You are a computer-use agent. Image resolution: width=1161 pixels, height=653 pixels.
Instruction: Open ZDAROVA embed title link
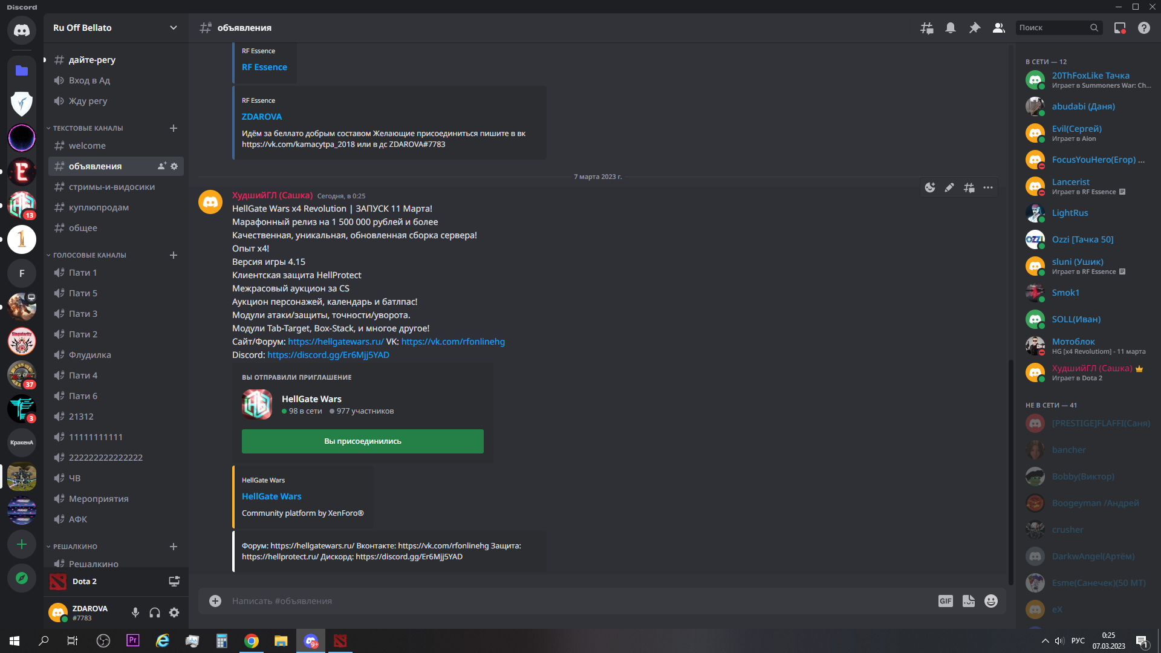click(x=262, y=117)
